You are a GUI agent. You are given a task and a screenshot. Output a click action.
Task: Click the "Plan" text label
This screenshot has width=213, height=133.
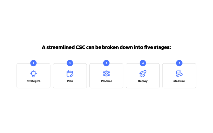(x=70, y=81)
